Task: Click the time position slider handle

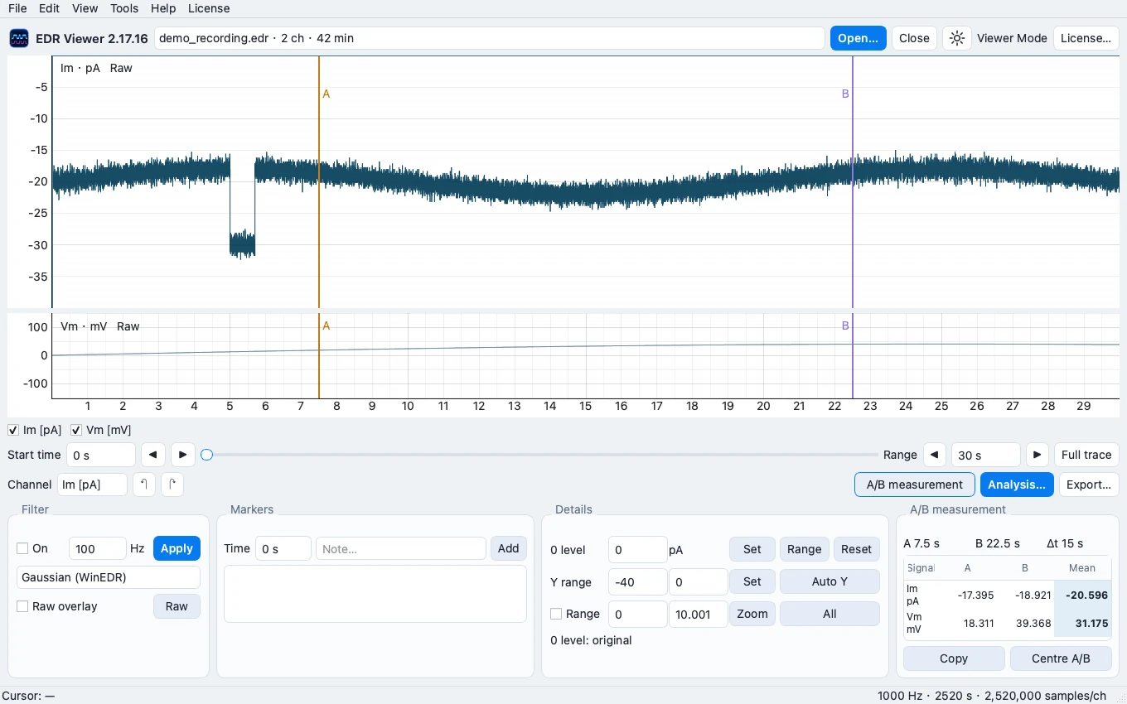Action: pyautogui.click(x=207, y=455)
